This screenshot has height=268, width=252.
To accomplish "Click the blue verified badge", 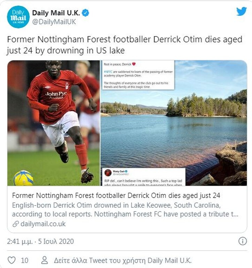I will point(86,13).
